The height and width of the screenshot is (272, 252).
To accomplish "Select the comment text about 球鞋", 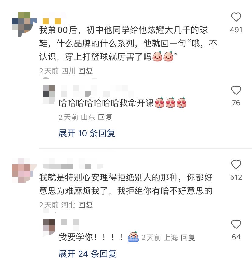I will [128, 43].
